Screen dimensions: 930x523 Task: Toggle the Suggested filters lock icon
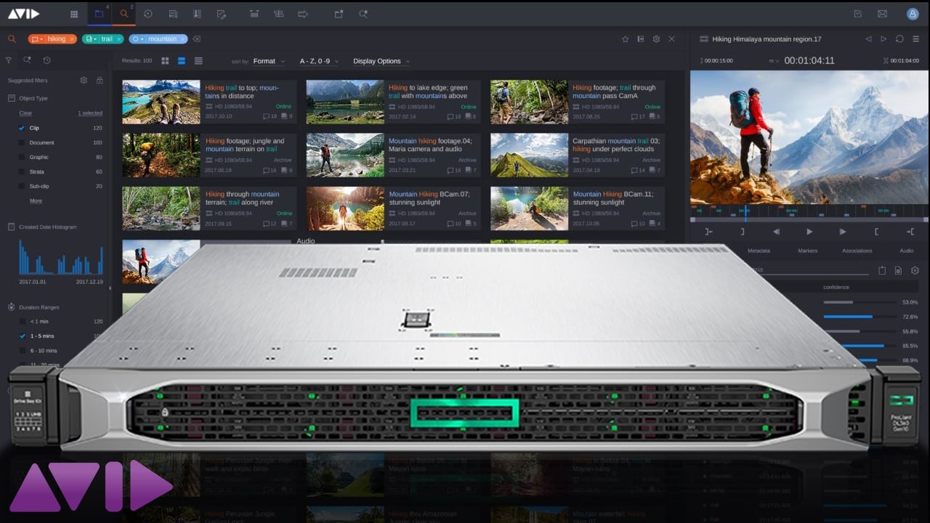(100, 80)
